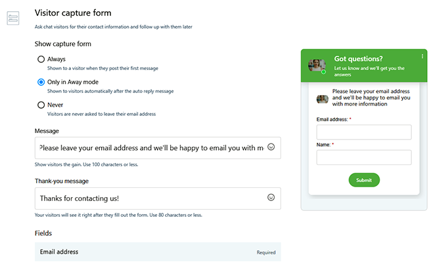This screenshot has height=262, width=429.
Task: Open the chat widget three-dot menu
Action: [422, 57]
